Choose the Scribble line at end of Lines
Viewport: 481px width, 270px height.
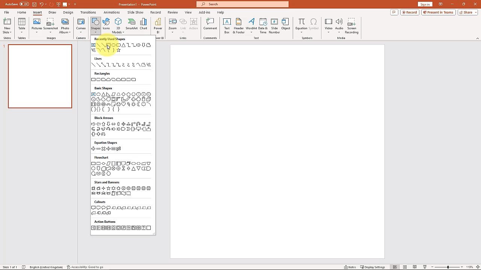pos(148,65)
